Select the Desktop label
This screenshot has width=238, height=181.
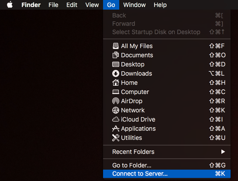coord(133,64)
